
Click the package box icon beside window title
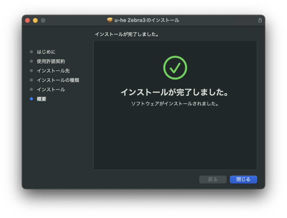coord(110,20)
